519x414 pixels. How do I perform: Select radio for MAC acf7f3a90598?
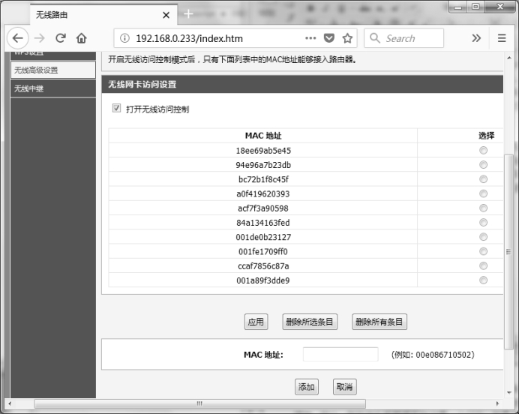(x=483, y=208)
